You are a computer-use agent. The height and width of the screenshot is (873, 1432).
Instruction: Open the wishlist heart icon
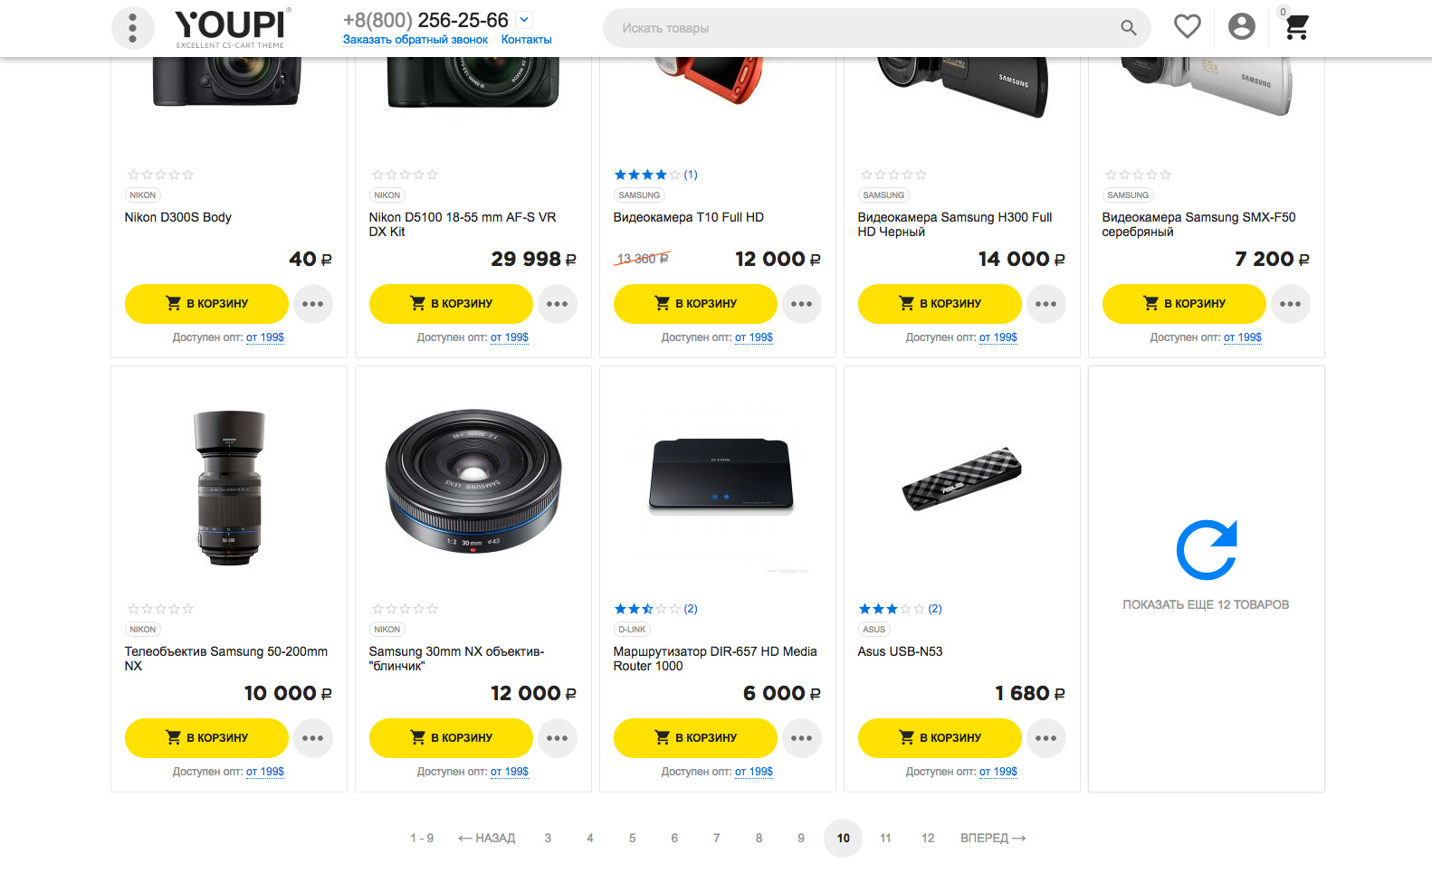click(x=1187, y=27)
